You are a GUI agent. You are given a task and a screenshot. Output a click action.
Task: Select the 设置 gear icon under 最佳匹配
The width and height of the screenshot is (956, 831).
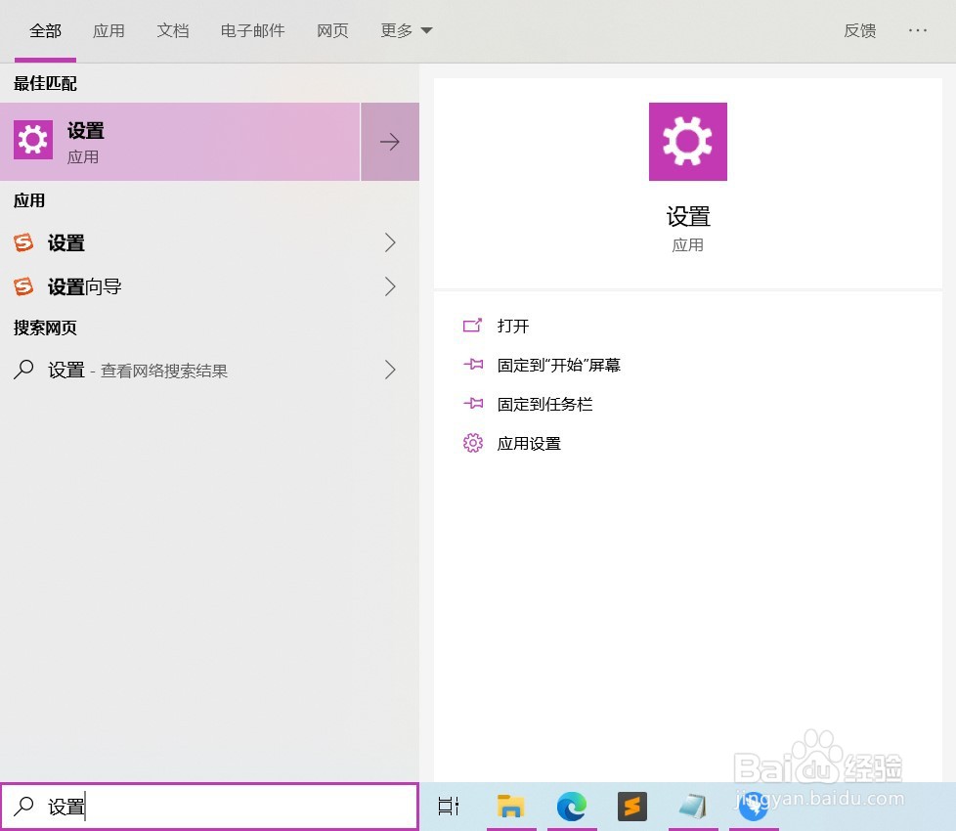(x=32, y=140)
